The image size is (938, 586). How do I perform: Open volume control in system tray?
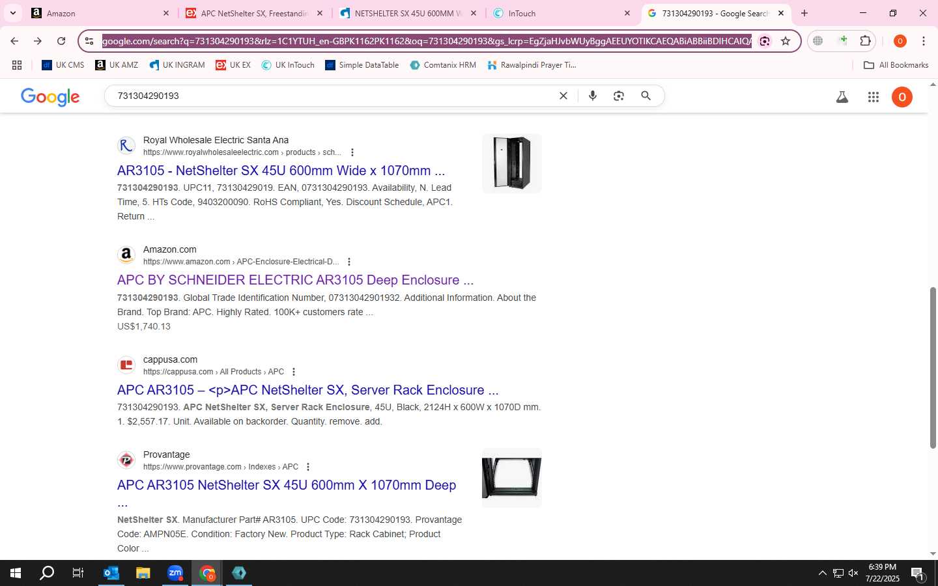tap(853, 573)
